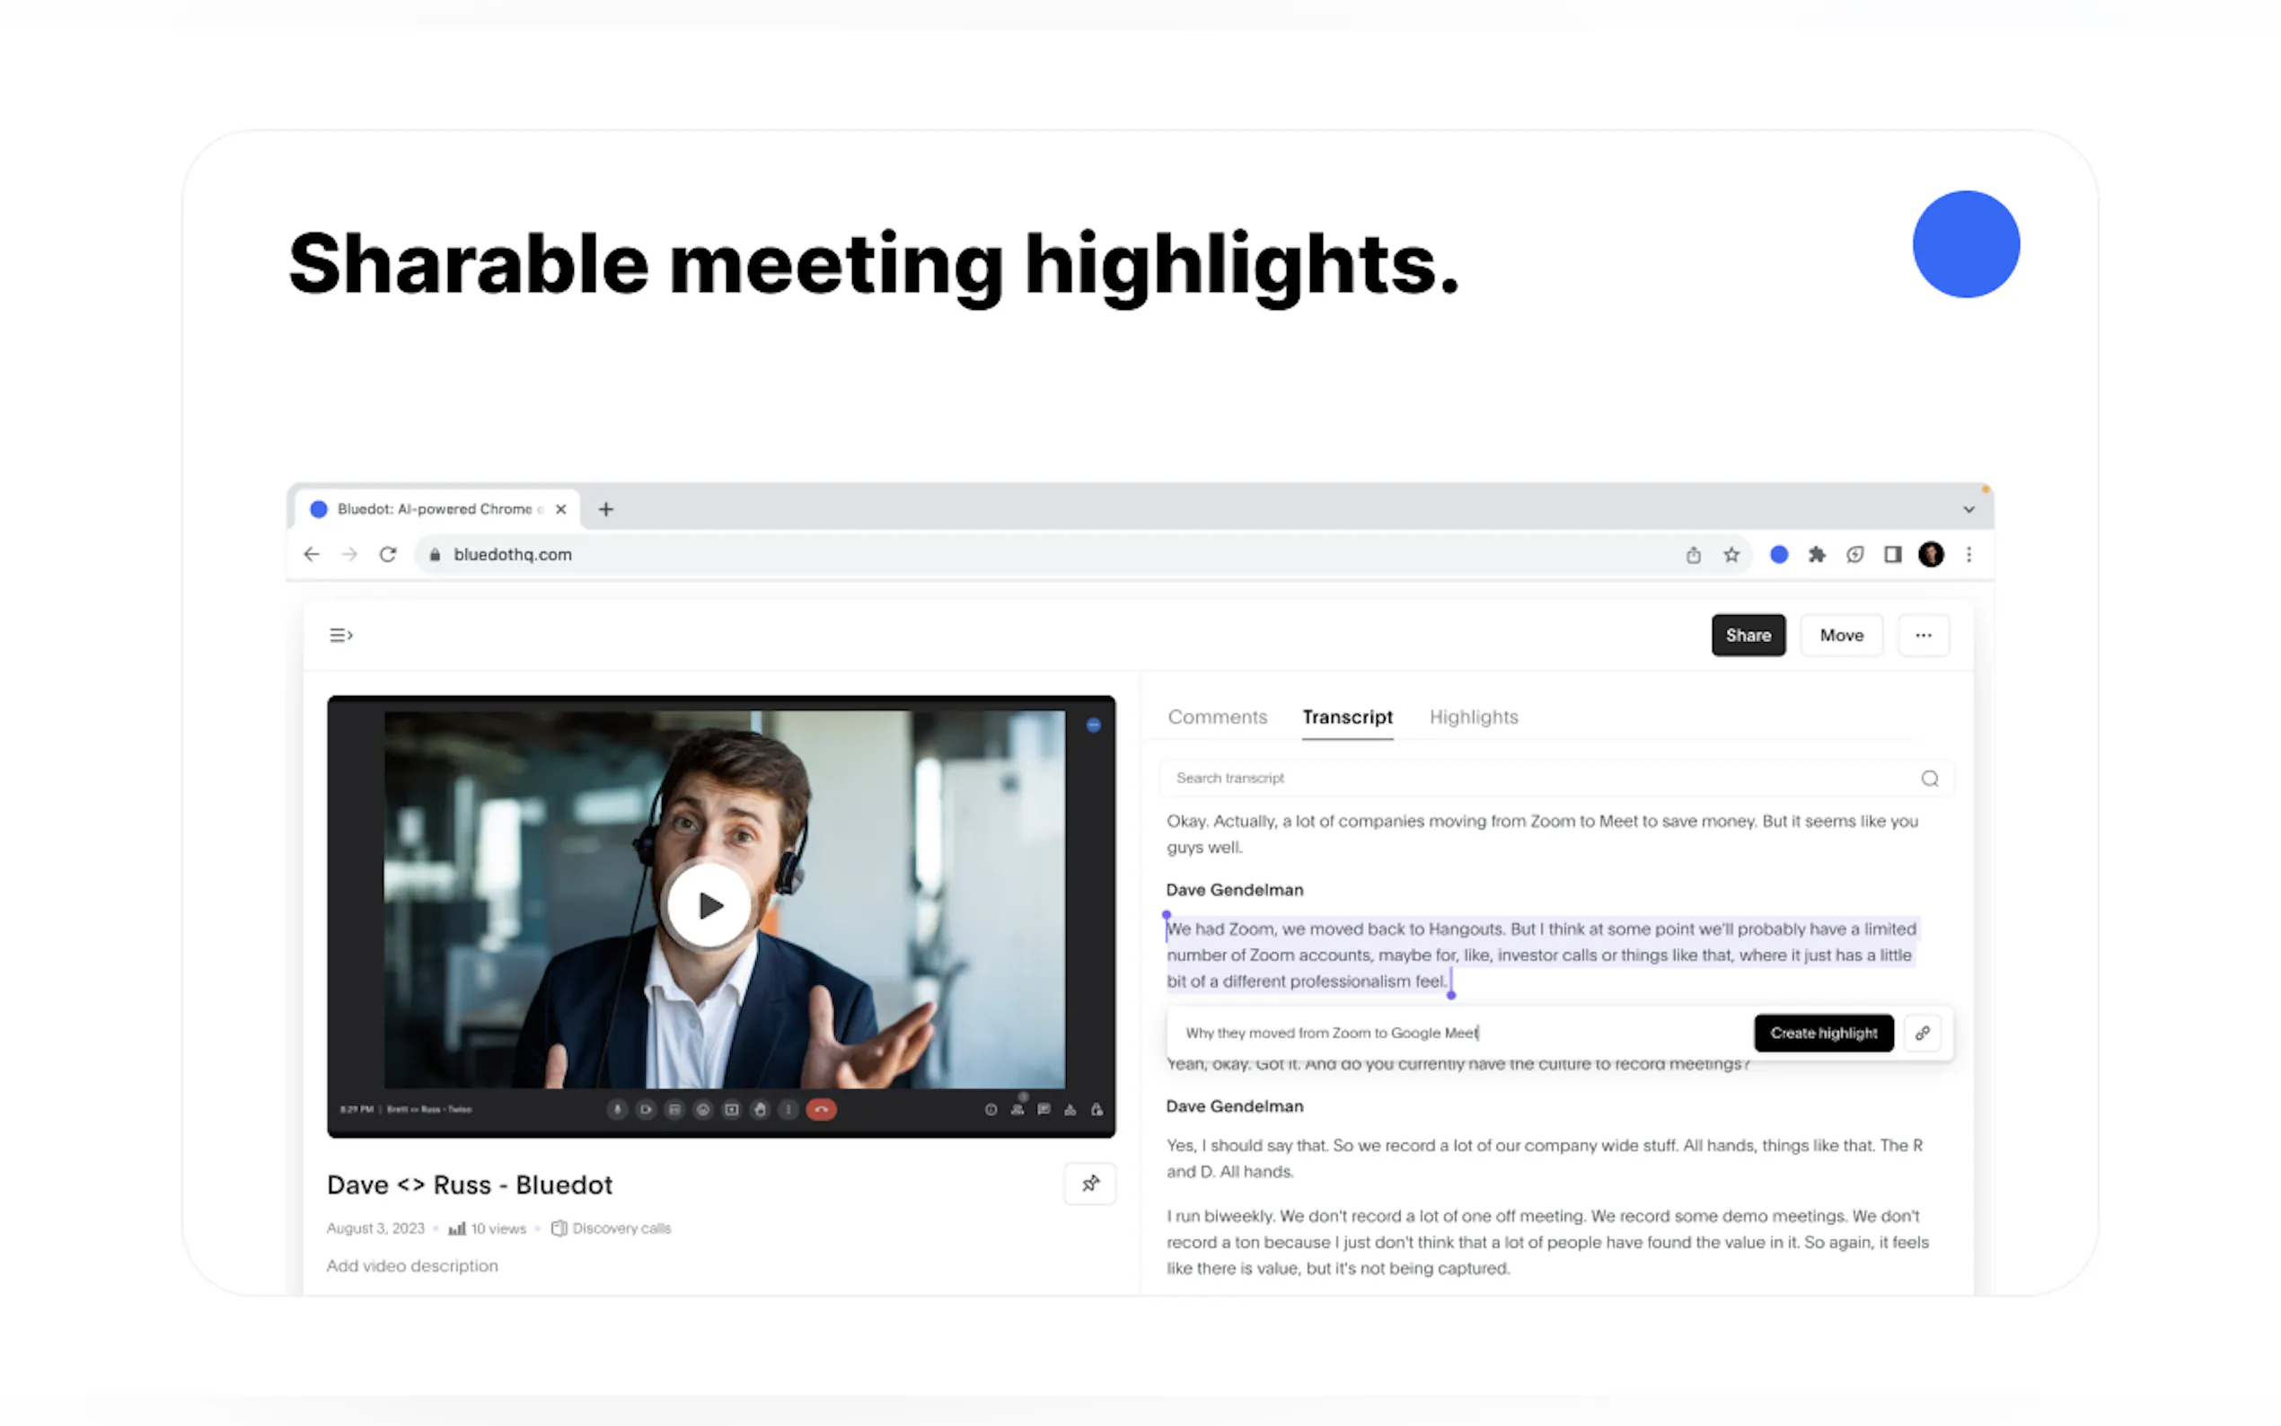This screenshot has height=1426, width=2281.
Task: Click the Share button
Action: (x=1748, y=635)
